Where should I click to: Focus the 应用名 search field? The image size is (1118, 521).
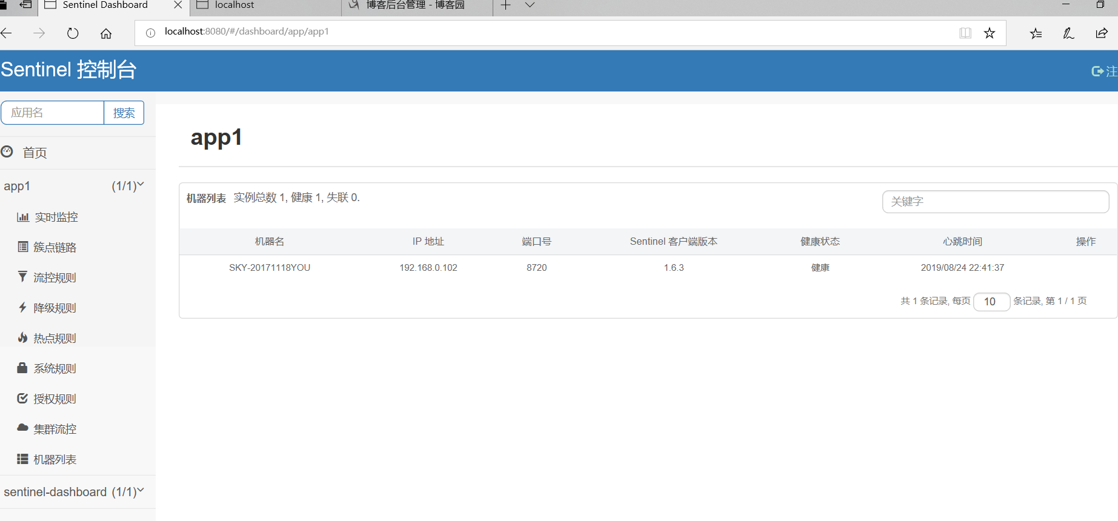53,113
